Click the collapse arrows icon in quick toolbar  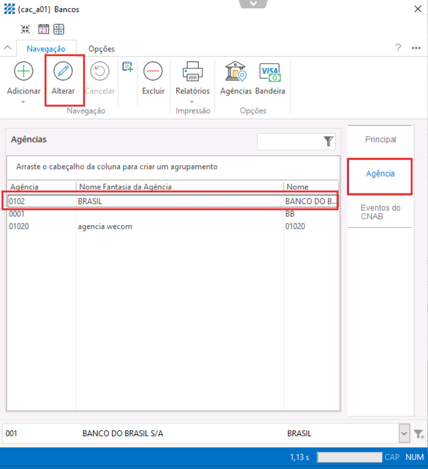pyautogui.click(x=25, y=29)
